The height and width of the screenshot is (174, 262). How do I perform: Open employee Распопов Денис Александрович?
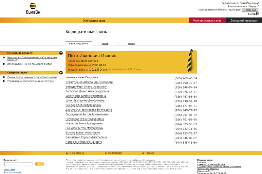pyautogui.click(x=87, y=91)
